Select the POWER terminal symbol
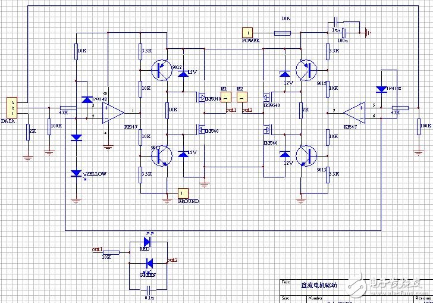Viewport: 433px width, 303px height. (x=247, y=32)
